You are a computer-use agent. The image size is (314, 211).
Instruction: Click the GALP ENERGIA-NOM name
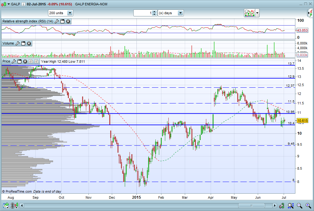[x=91, y=4]
